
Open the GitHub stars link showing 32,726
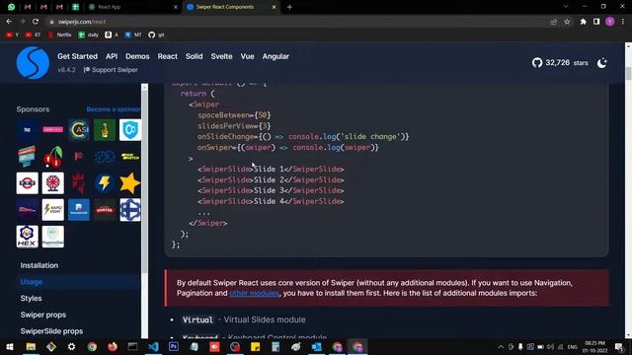pyautogui.click(x=560, y=63)
